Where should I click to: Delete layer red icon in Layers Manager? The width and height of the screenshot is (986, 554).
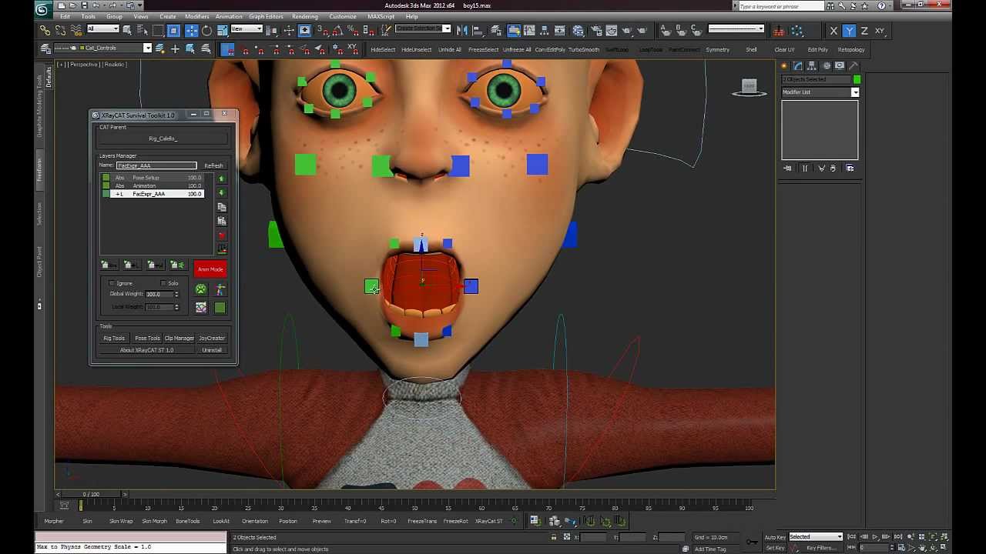(222, 235)
